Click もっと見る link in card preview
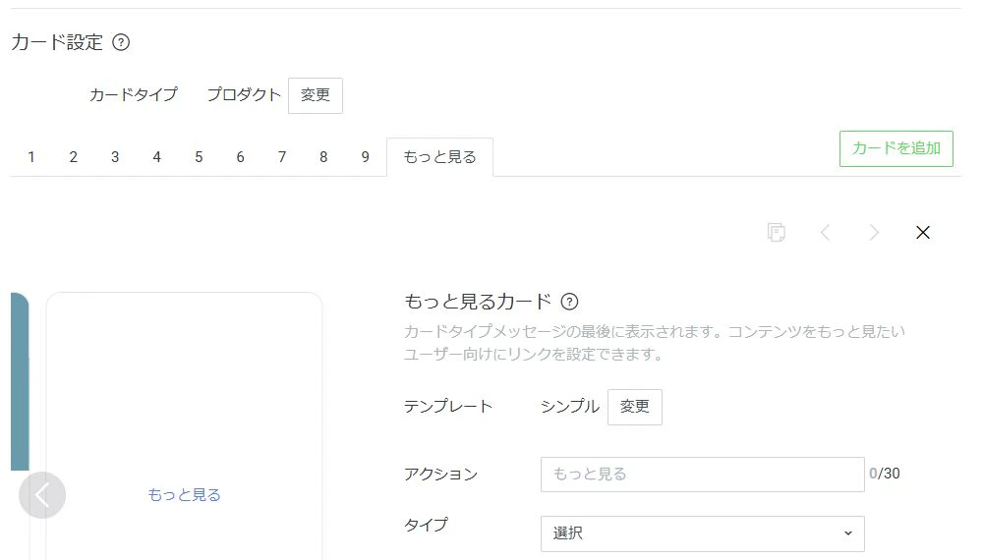Screen dimensions: 983x560 [x=185, y=495]
